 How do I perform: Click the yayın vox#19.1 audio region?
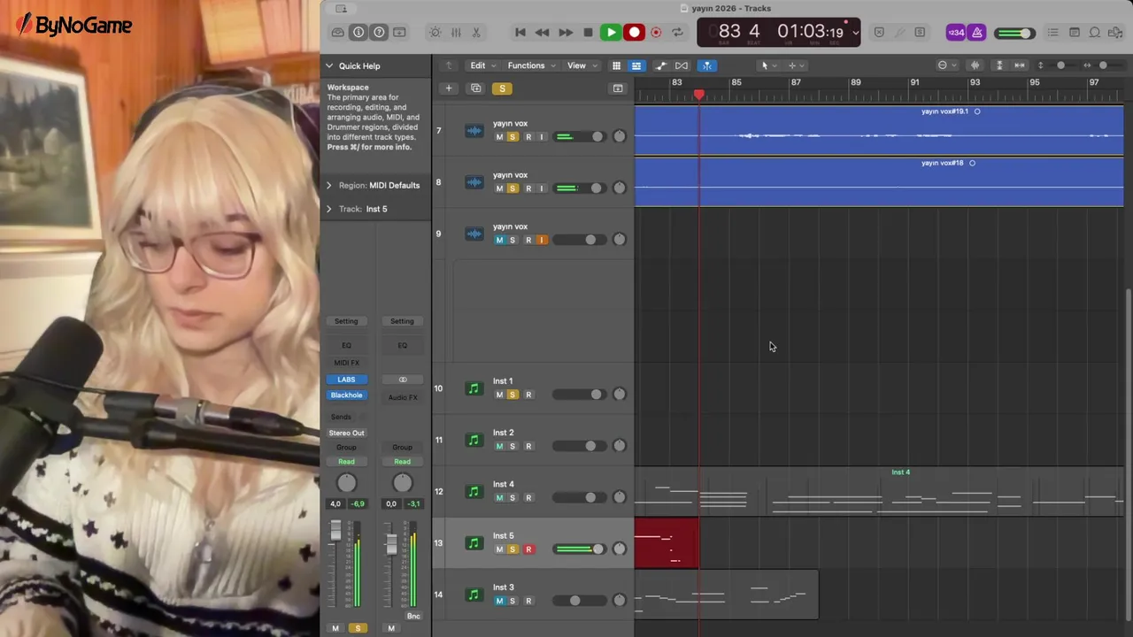879,131
